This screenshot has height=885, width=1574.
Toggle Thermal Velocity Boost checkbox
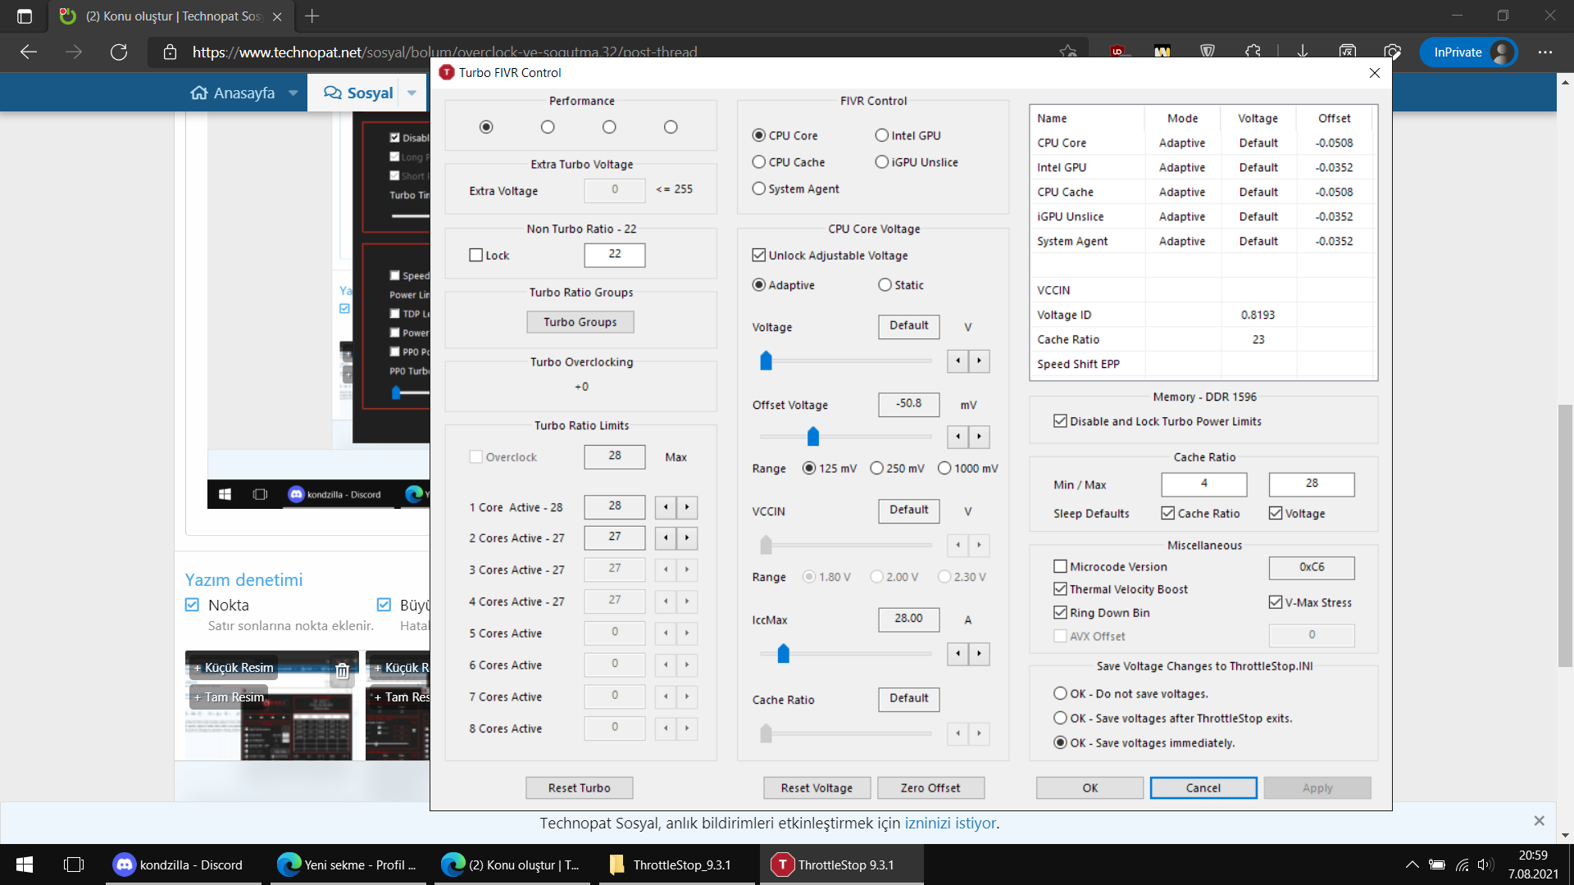pos(1060,589)
